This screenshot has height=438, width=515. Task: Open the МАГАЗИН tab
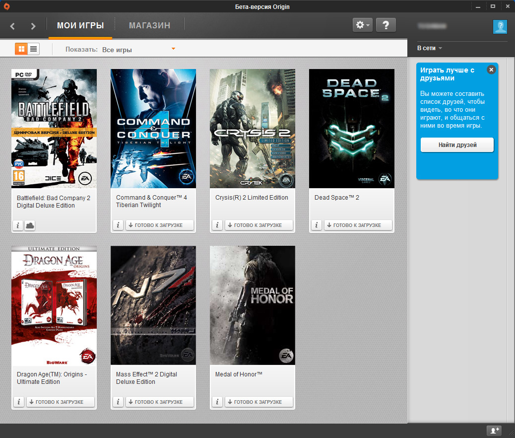[149, 26]
